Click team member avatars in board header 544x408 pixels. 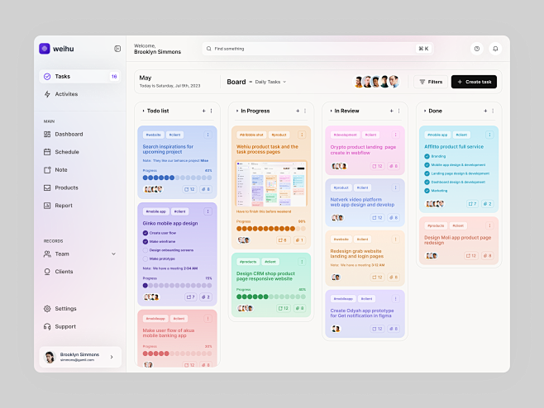pyautogui.click(x=376, y=82)
